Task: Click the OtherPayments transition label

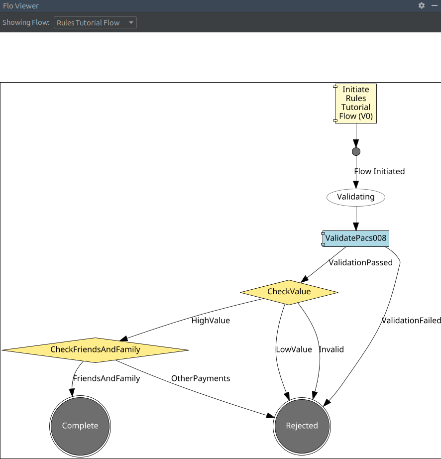Action: 201,378
